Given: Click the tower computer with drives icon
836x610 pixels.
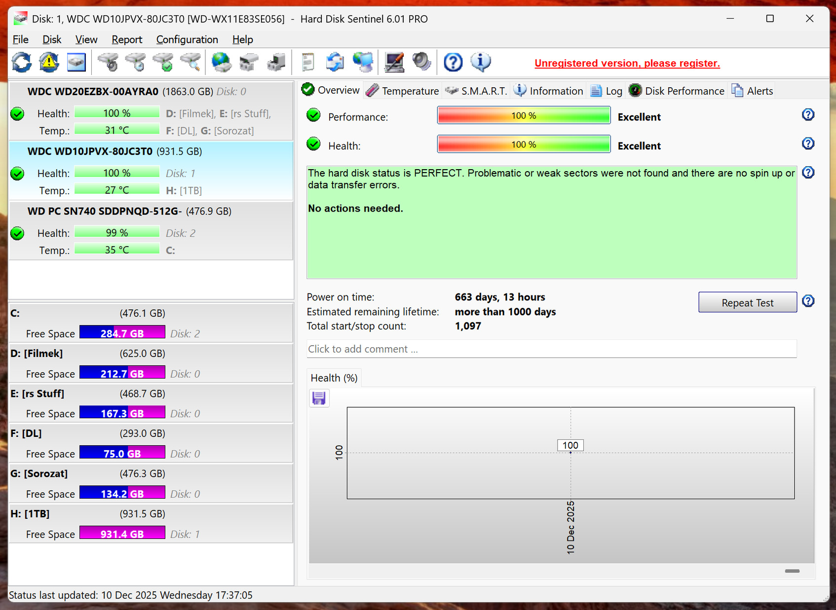Looking at the screenshot, I should (x=276, y=62).
